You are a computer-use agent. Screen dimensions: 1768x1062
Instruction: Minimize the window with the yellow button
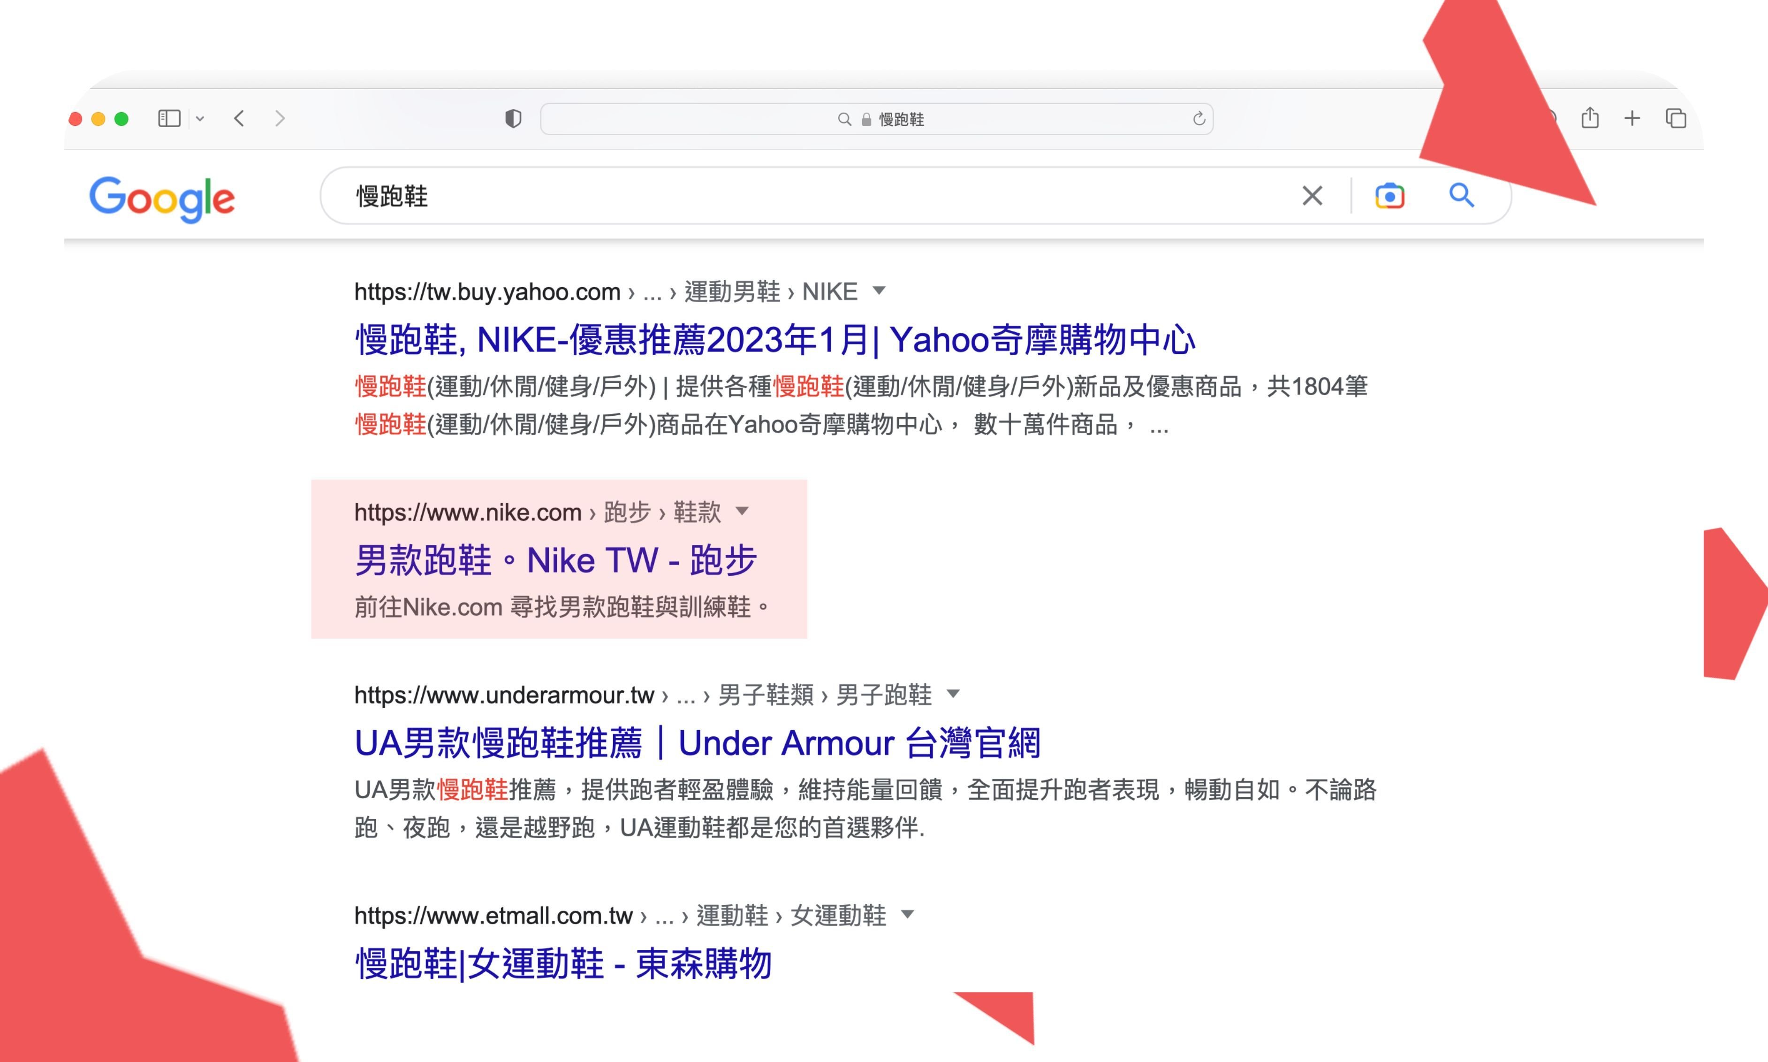(99, 119)
